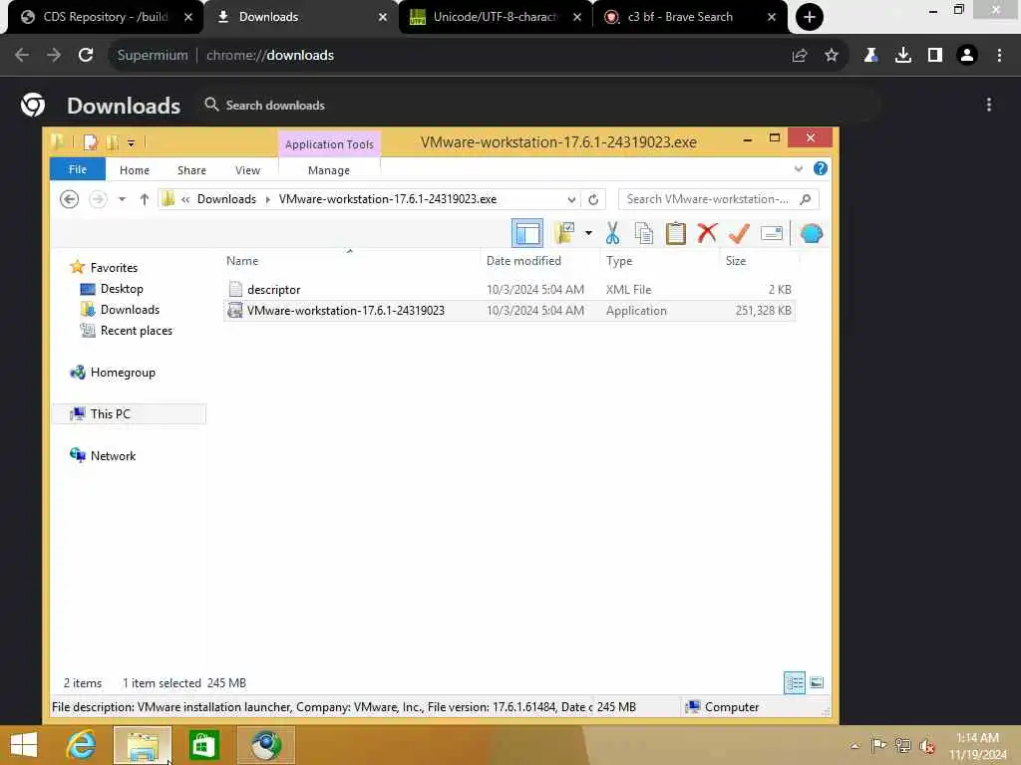Reload the browser page

tap(86, 56)
